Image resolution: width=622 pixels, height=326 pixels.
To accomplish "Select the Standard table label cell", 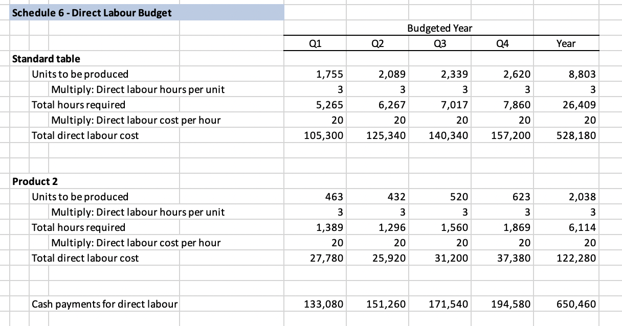I will (x=46, y=59).
